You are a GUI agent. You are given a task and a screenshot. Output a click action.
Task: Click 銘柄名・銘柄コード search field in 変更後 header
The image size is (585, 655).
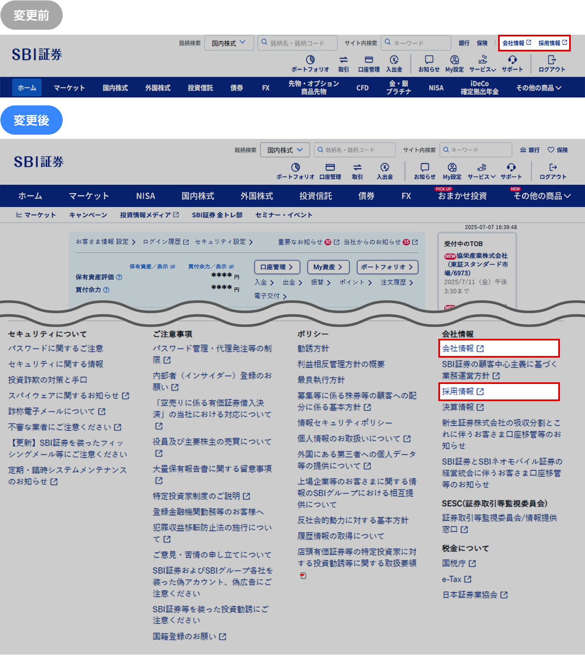click(355, 150)
